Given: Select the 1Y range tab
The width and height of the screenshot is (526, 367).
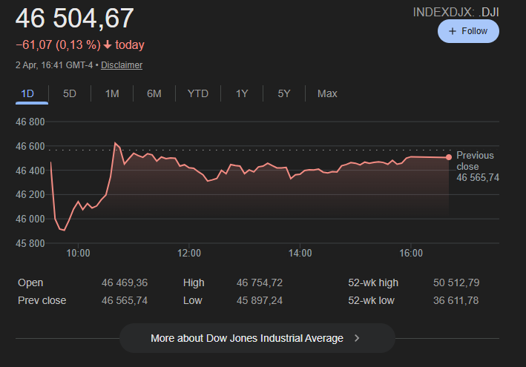Looking at the screenshot, I should [x=242, y=93].
